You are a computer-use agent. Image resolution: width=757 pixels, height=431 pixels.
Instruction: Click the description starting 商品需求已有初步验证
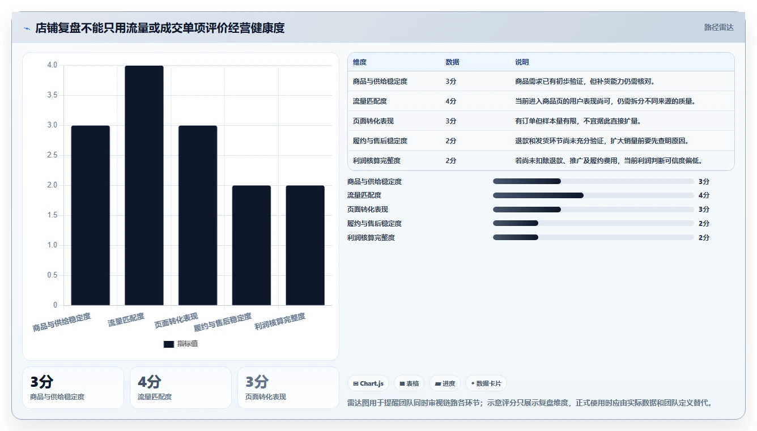586,82
